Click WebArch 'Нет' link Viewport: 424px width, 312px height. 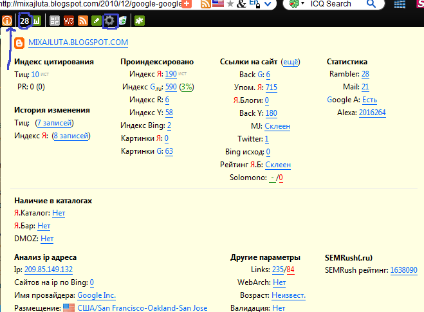point(279,282)
